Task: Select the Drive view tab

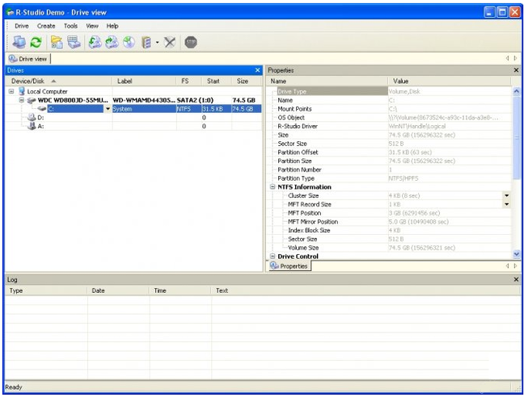Action: (28, 59)
